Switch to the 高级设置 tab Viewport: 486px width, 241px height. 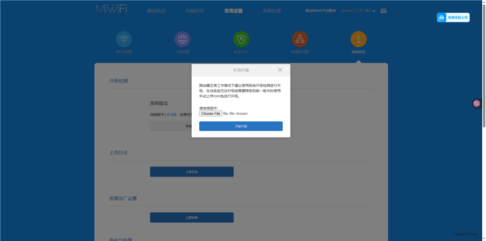click(x=272, y=11)
